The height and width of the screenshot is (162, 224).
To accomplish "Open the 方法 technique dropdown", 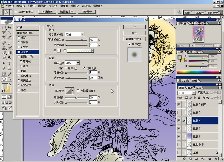I will [78, 63].
